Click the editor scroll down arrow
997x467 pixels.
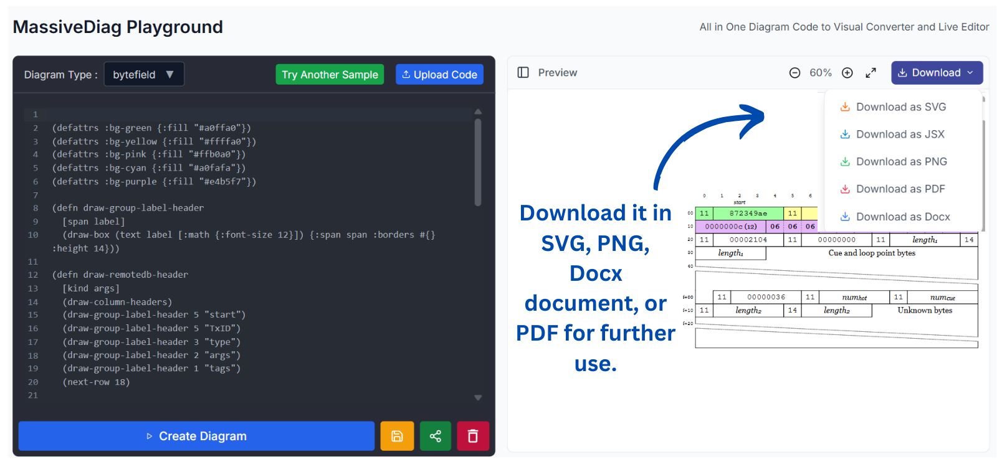click(x=478, y=397)
